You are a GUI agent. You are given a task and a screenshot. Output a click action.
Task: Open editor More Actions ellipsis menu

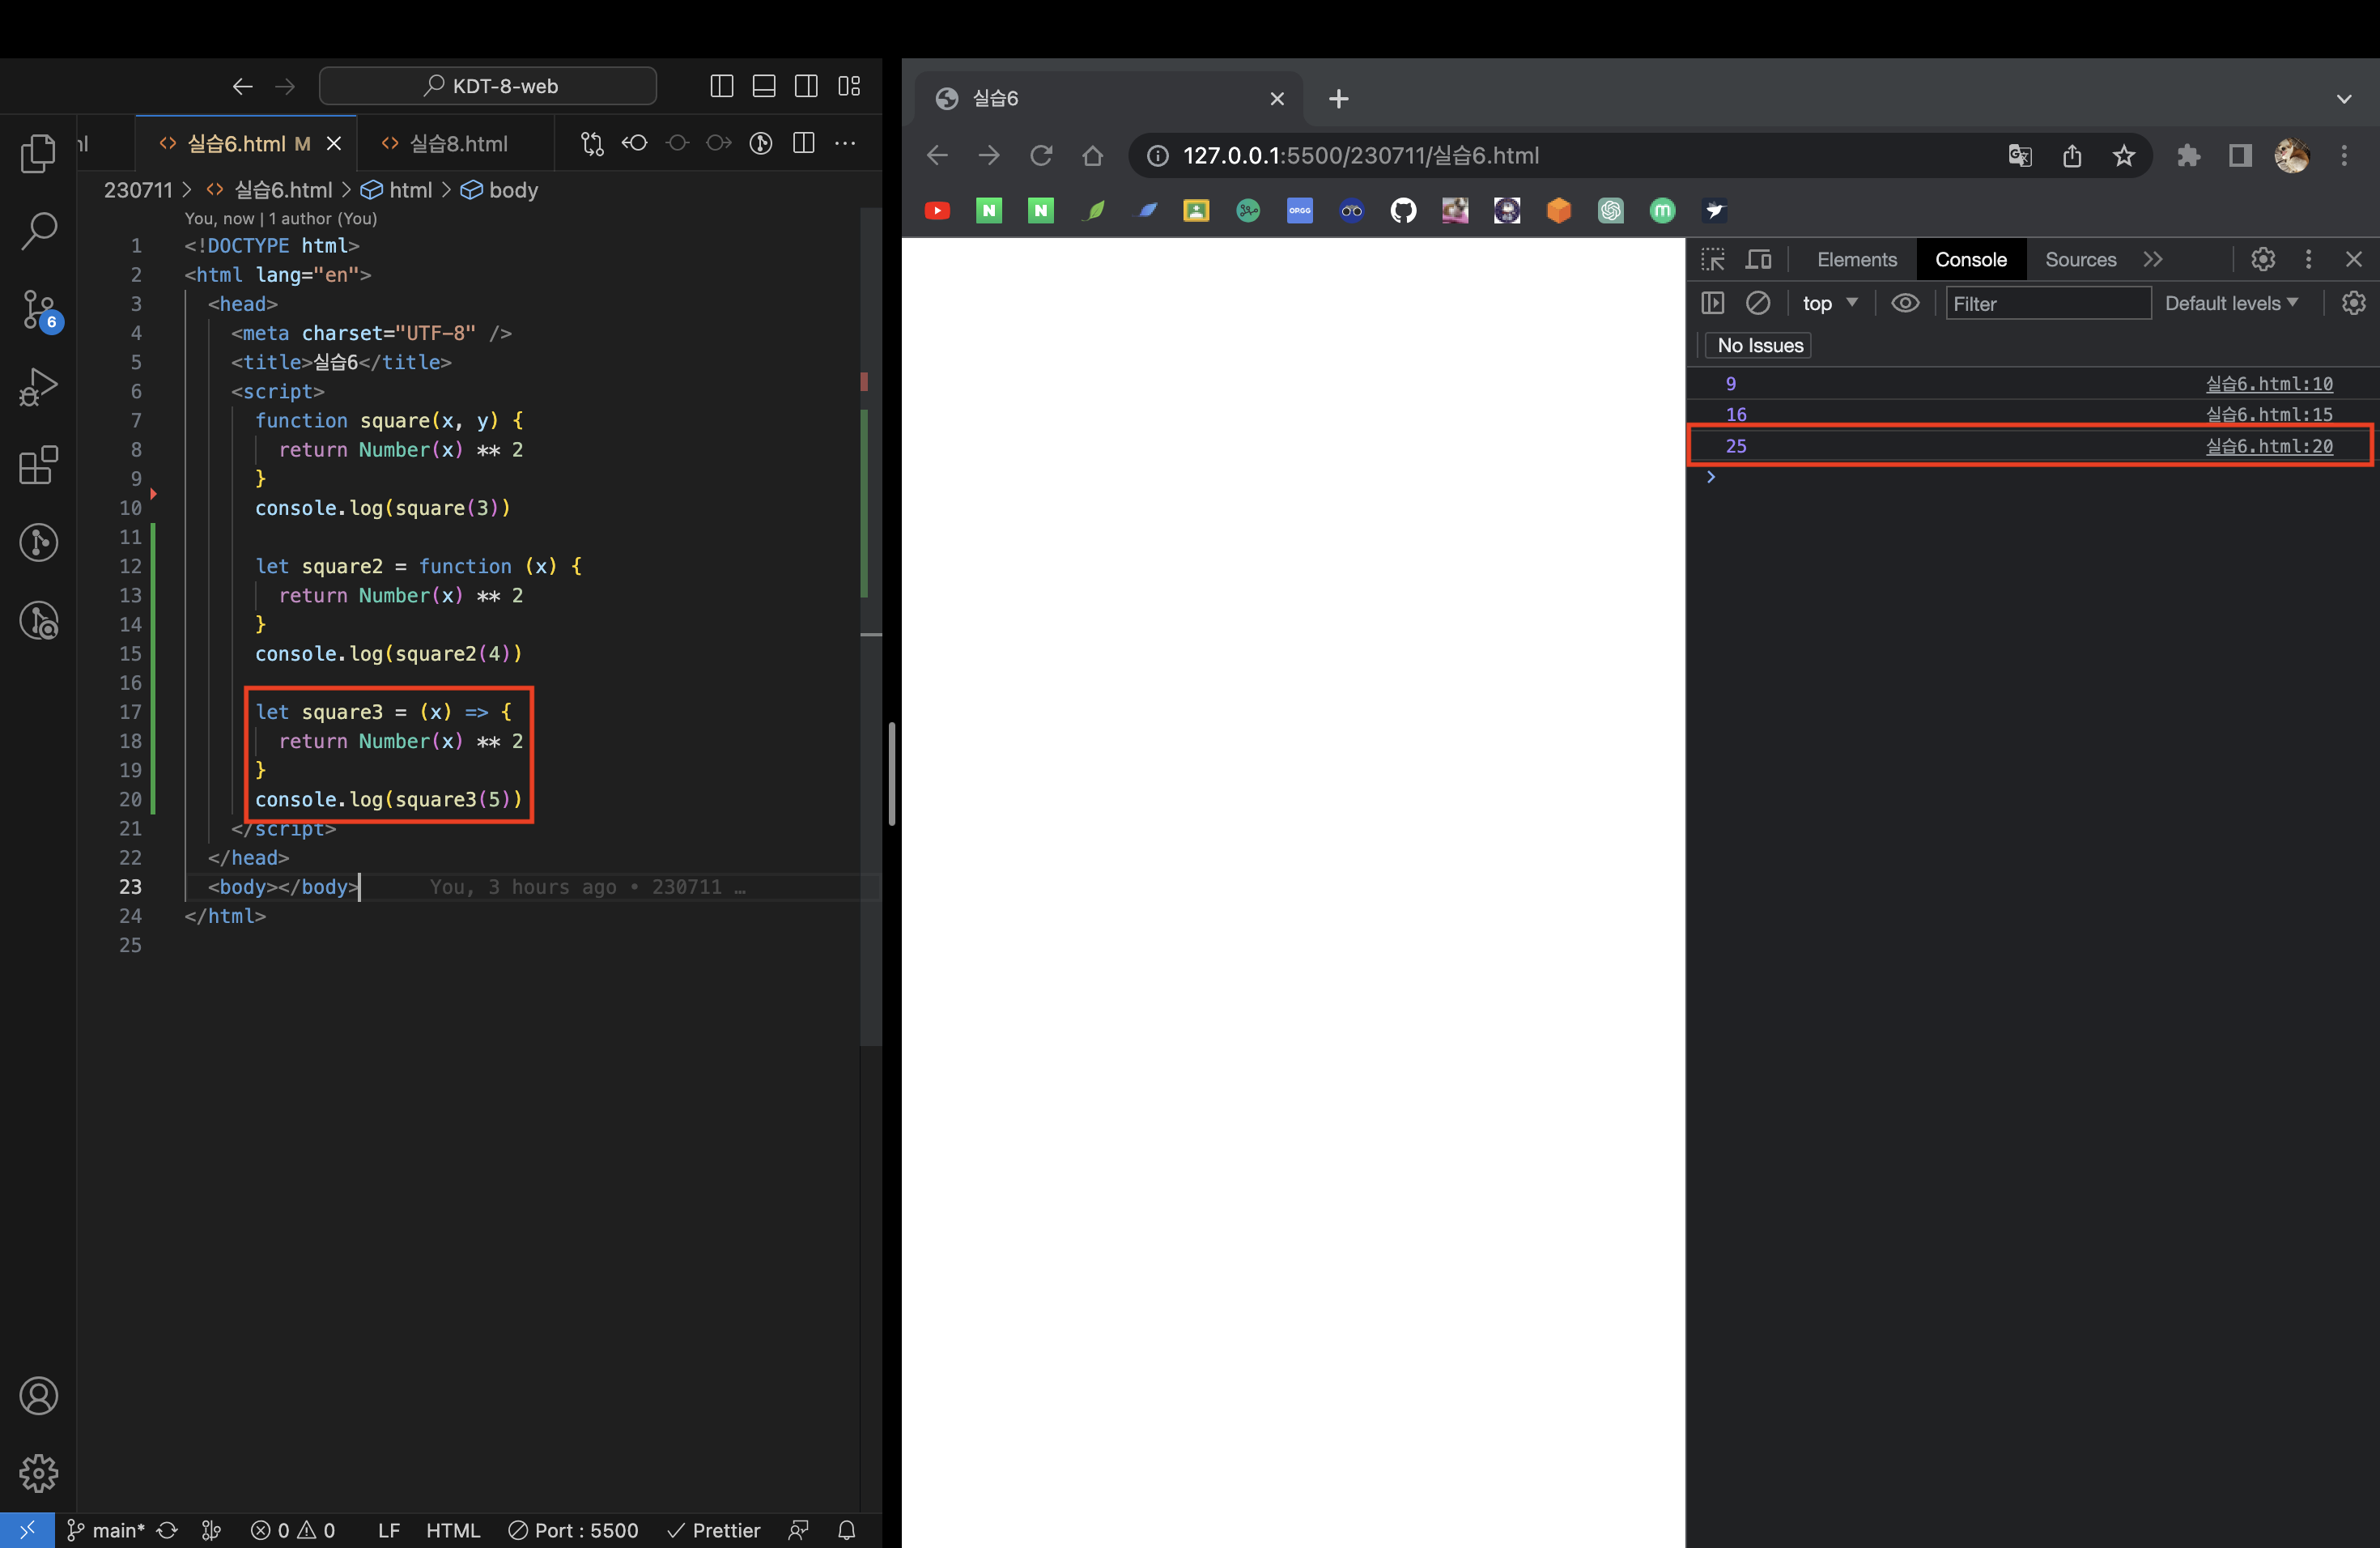[x=845, y=143]
